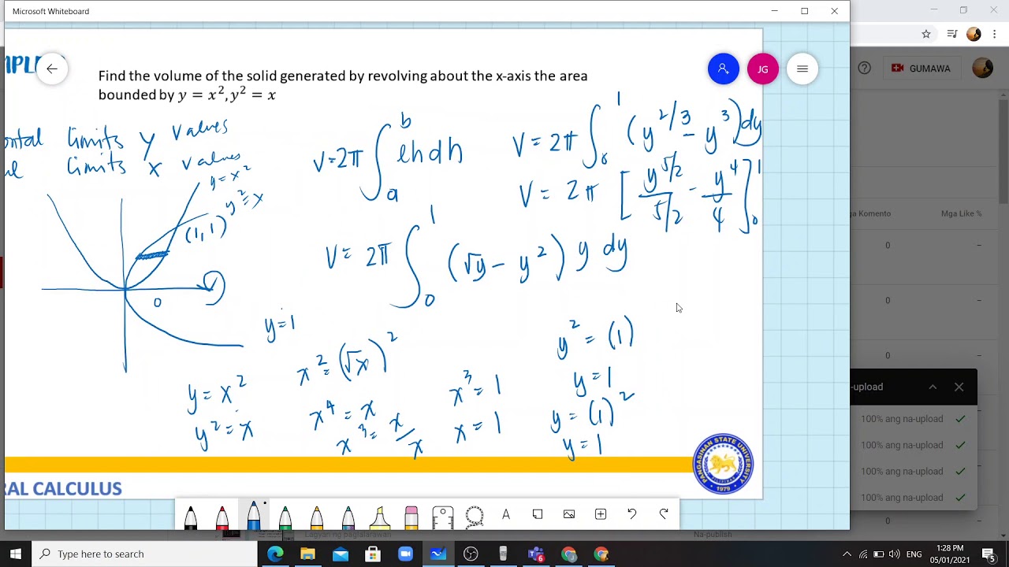Open the browser profile avatar
Image resolution: width=1009 pixels, height=567 pixels.
[974, 34]
